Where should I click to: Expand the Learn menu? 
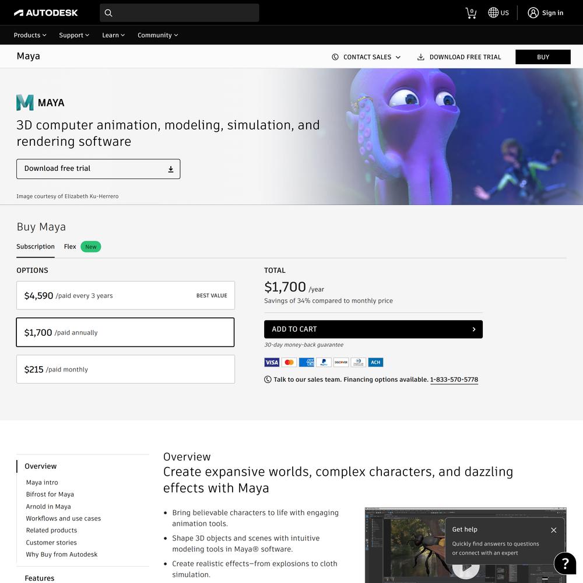pyautogui.click(x=114, y=35)
